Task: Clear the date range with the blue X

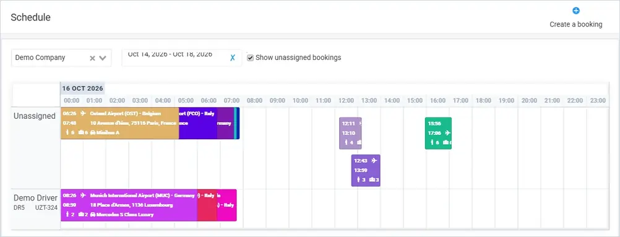Action: click(233, 58)
